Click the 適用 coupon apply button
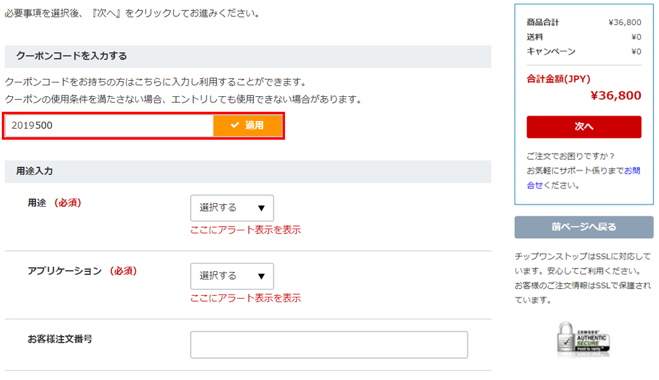Image resolution: width=659 pixels, height=380 pixels. click(x=248, y=125)
